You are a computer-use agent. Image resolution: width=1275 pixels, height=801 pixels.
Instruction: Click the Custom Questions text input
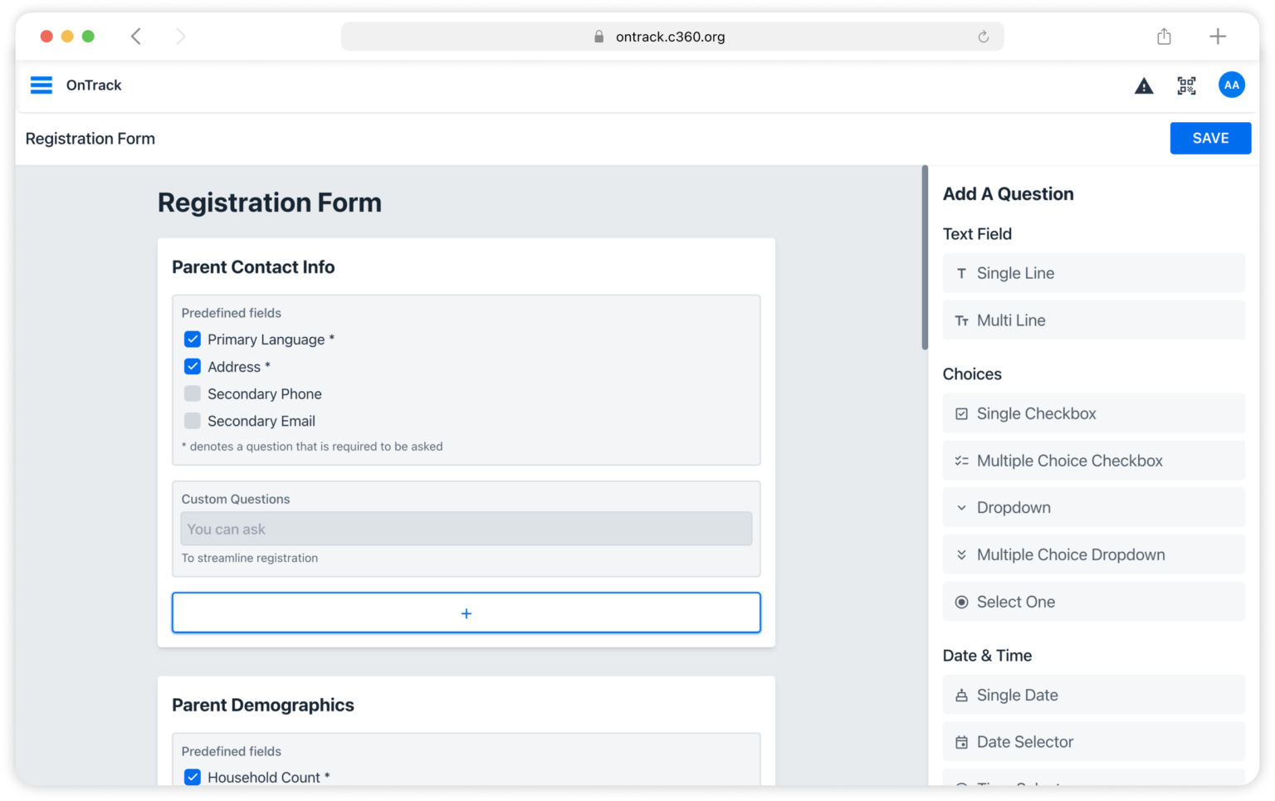466,530
